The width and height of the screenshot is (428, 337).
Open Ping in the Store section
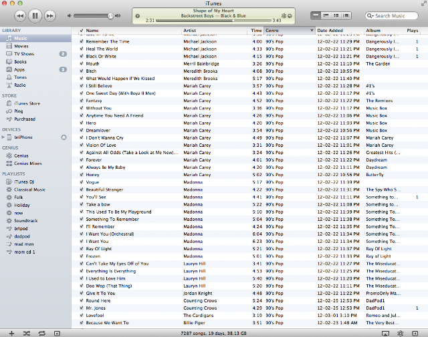point(35,111)
